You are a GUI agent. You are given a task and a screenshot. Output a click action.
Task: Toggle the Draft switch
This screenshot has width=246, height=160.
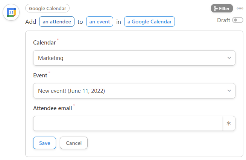[x=238, y=20]
